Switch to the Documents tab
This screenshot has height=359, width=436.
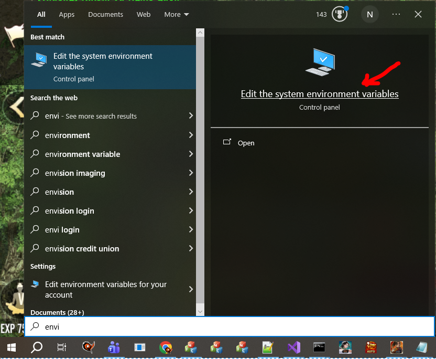tap(105, 15)
